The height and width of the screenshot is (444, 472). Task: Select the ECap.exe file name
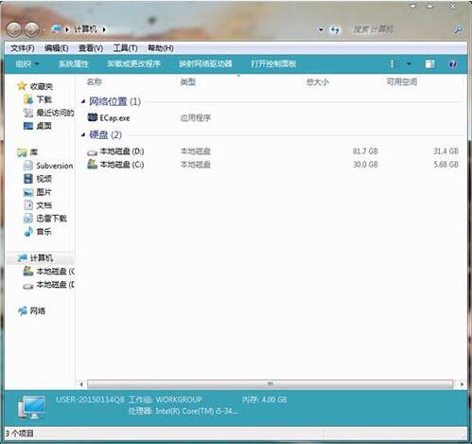(x=114, y=118)
